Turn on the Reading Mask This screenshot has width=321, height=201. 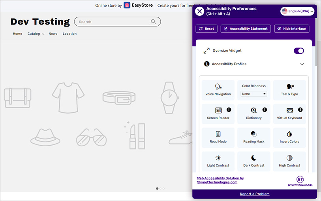(253, 138)
